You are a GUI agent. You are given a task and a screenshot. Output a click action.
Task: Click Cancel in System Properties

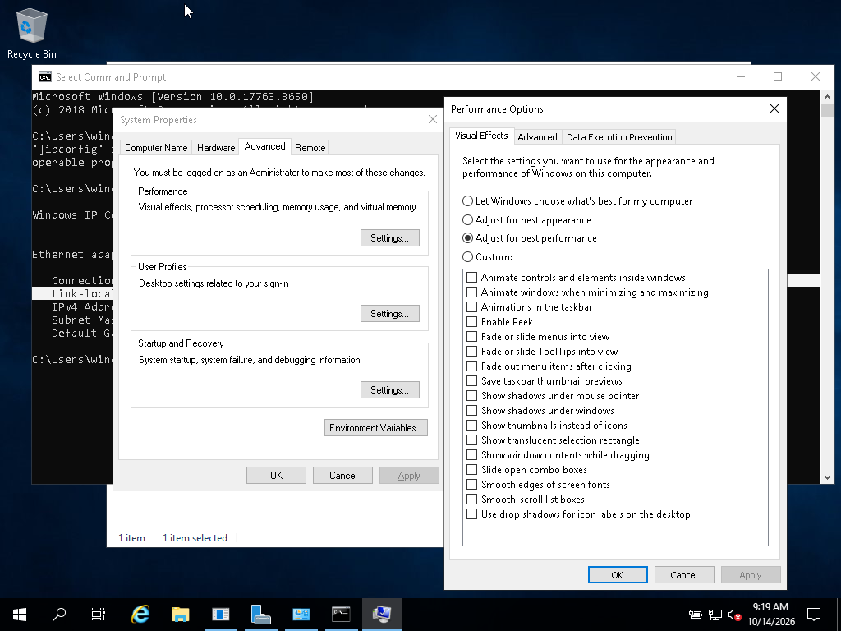[342, 476]
